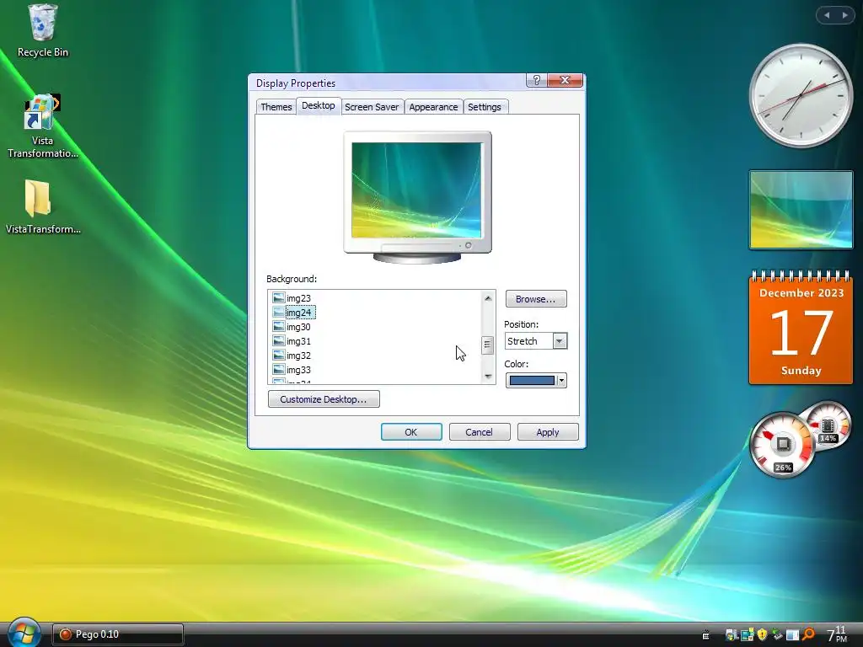The height and width of the screenshot is (647, 863).
Task: Open the Screen Saver tab
Action: [x=372, y=107]
